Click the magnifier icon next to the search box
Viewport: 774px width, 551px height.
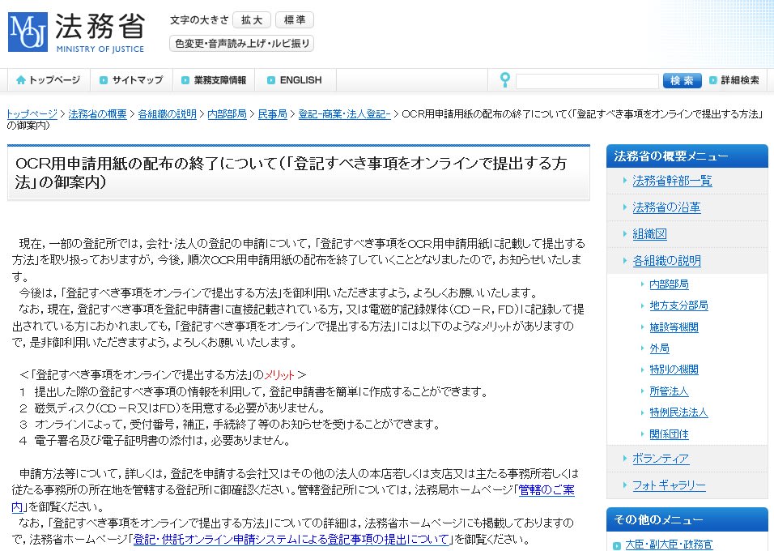[x=504, y=80]
